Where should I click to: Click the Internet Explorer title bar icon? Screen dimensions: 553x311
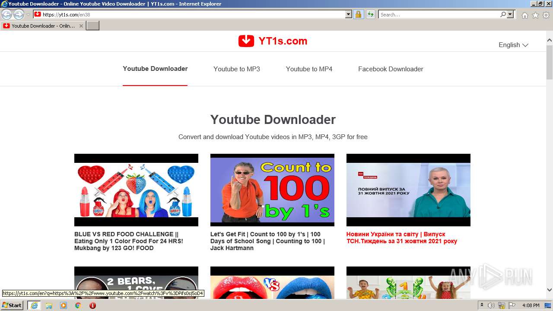[4, 4]
